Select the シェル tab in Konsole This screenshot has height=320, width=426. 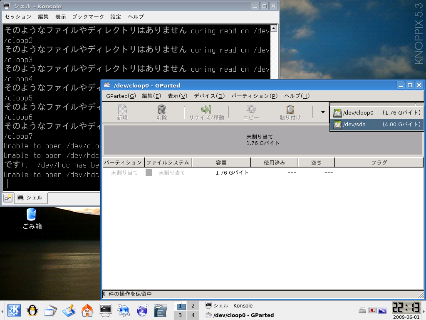pos(31,198)
